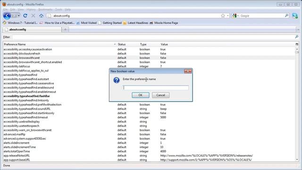Select the about:config tab
The width and height of the screenshot is (302, 170).
[32, 29]
